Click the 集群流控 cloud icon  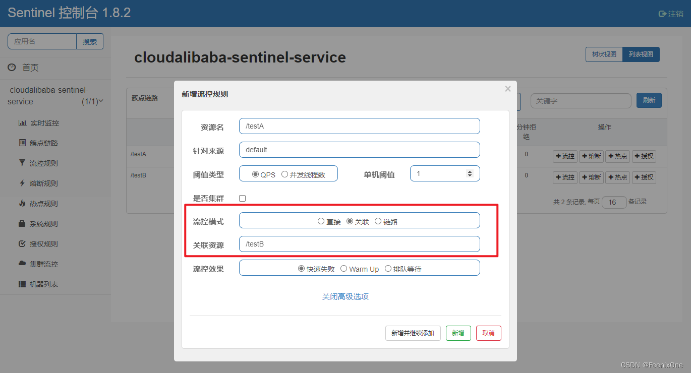(22, 264)
